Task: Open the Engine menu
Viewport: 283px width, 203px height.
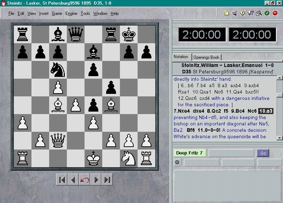Action: 71,13
